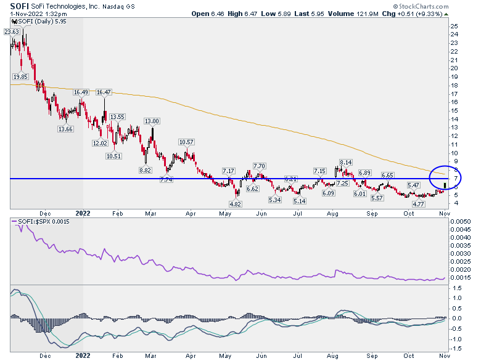This screenshot has width=481, height=361.
Task: Click the 4.77 price low label
Action: (x=419, y=204)
